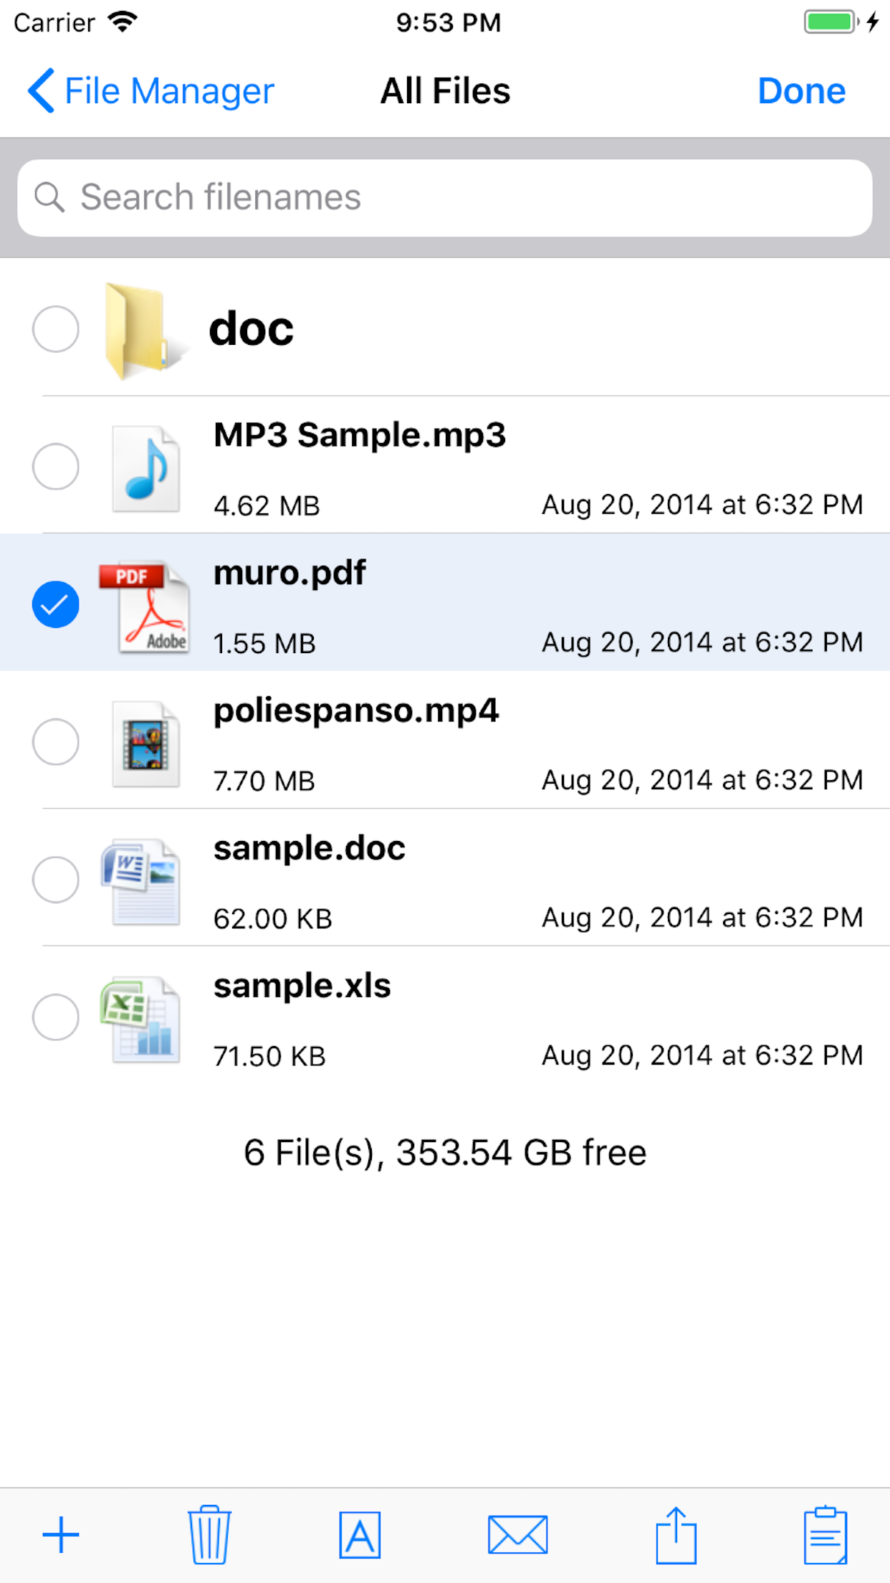Select the circle next to sample.xls

click(56, 1018)
